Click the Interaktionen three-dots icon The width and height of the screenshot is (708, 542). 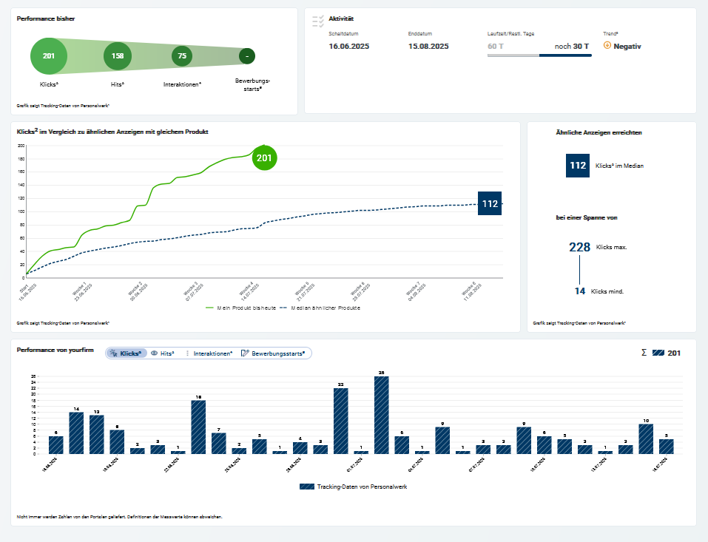click(187, 353)
